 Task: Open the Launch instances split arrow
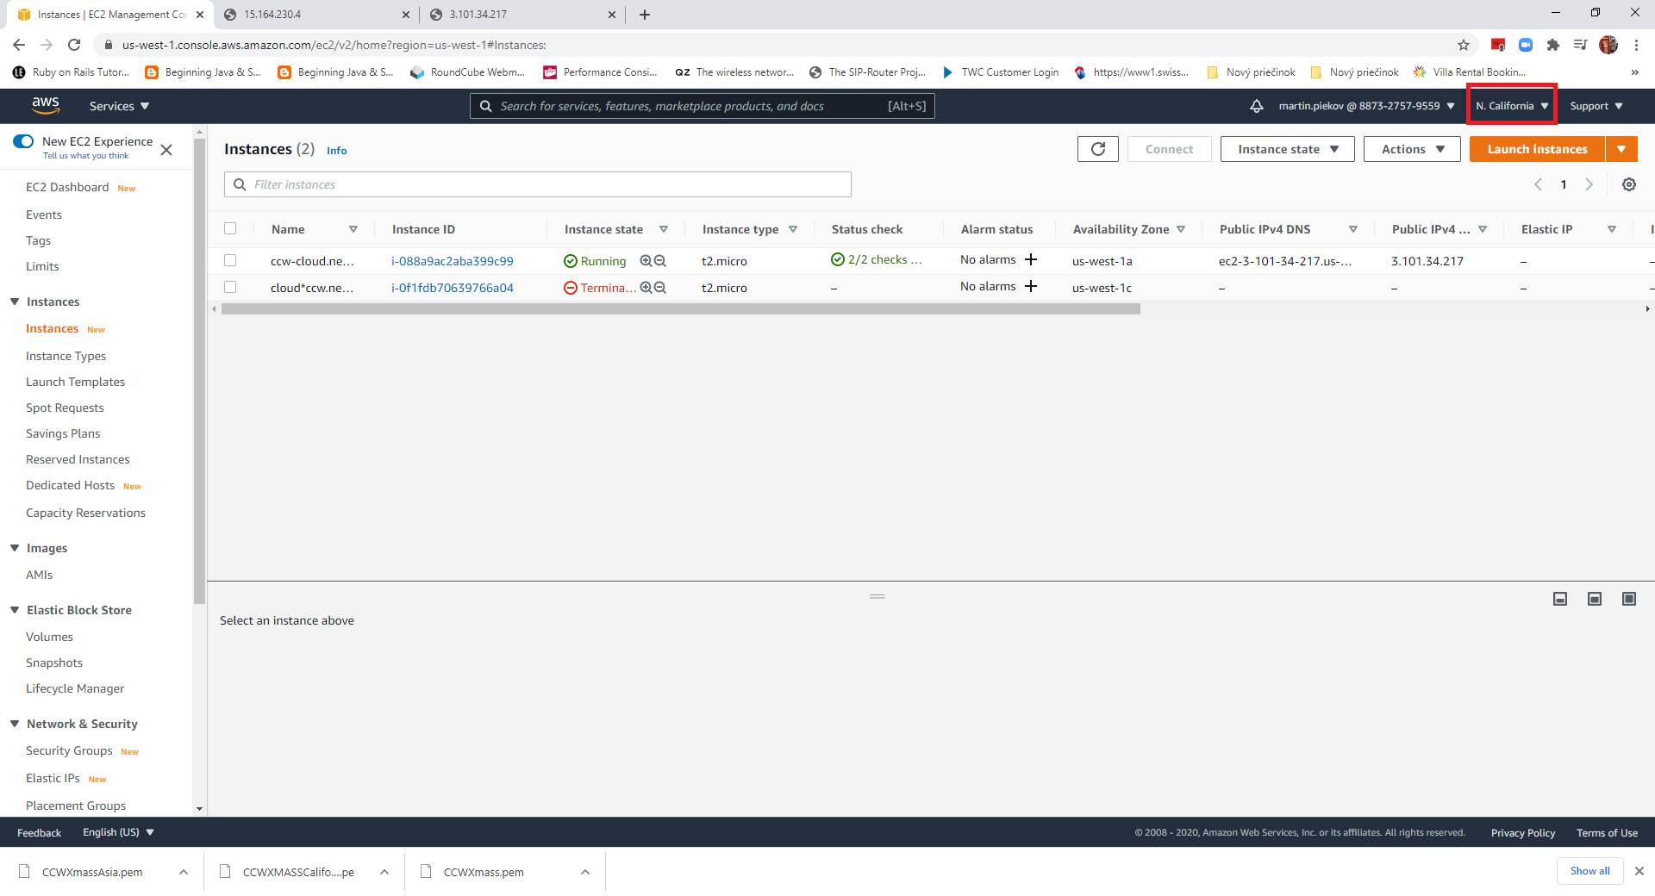point(1621,149)
